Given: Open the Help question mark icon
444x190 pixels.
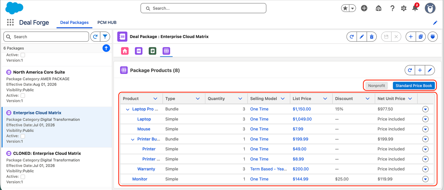Looking at the screenshot, I should coord(392,8).
